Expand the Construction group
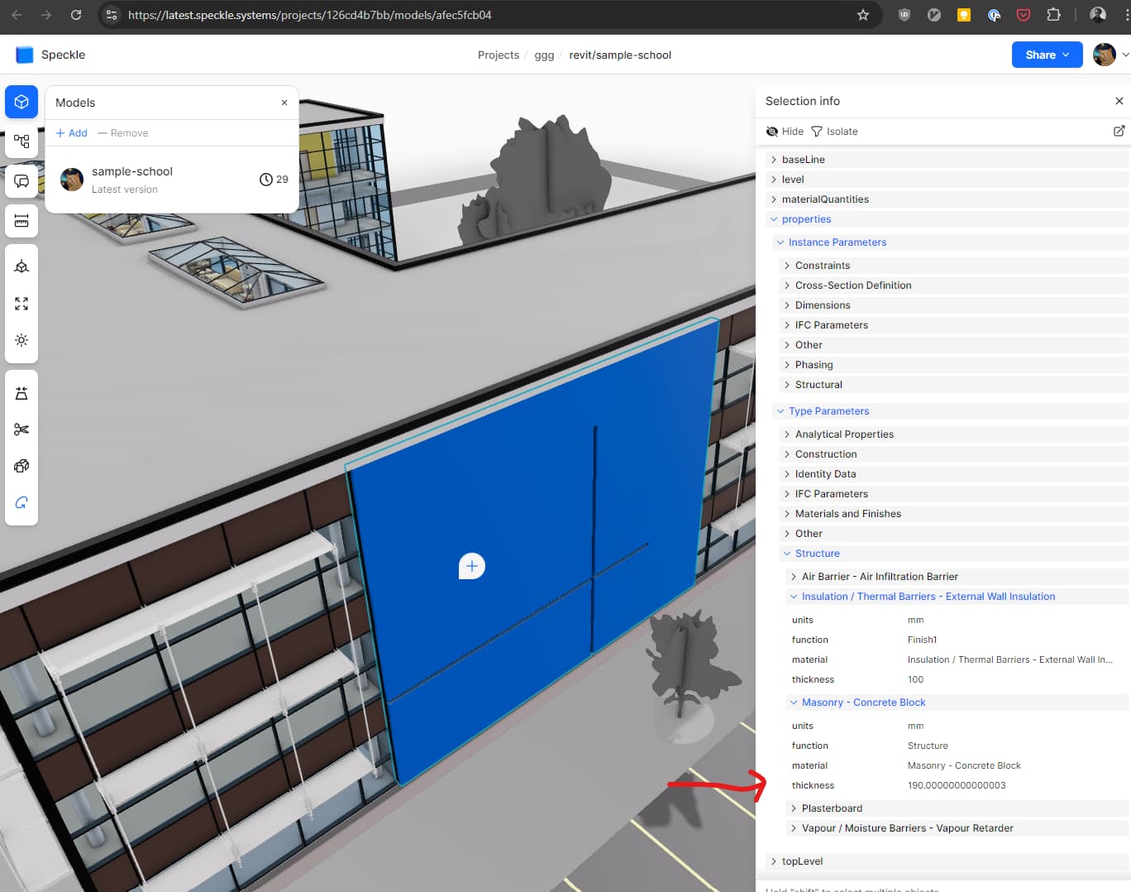Image resolution: width=1131 pixels, height=892 pixels. point(953,454)
